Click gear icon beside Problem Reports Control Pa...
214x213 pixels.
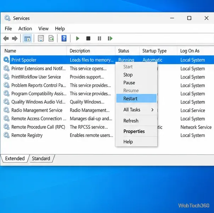(x=6, y=85)
